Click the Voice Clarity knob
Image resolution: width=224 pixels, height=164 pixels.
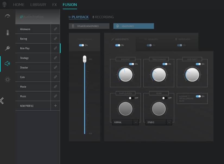pyautogui.click(x=192, y=75)
